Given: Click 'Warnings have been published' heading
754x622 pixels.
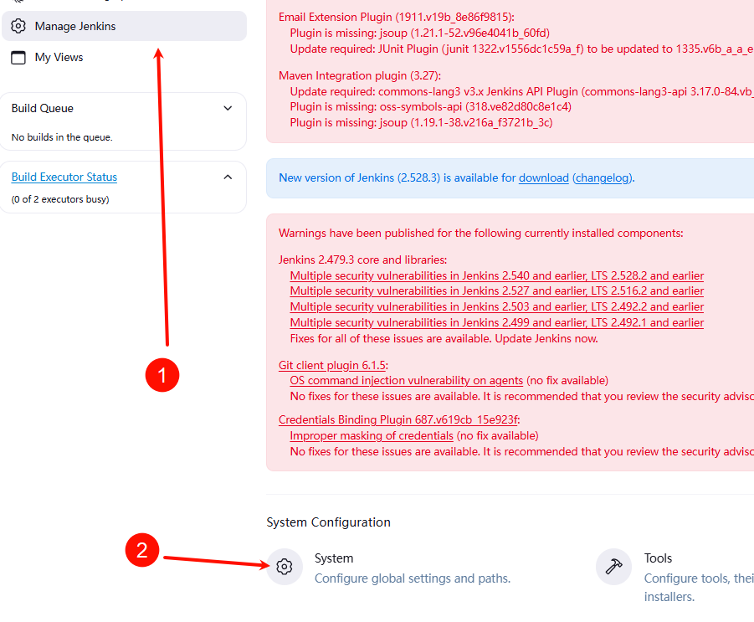Looking at the screenshot, I should tap(481, 234).
